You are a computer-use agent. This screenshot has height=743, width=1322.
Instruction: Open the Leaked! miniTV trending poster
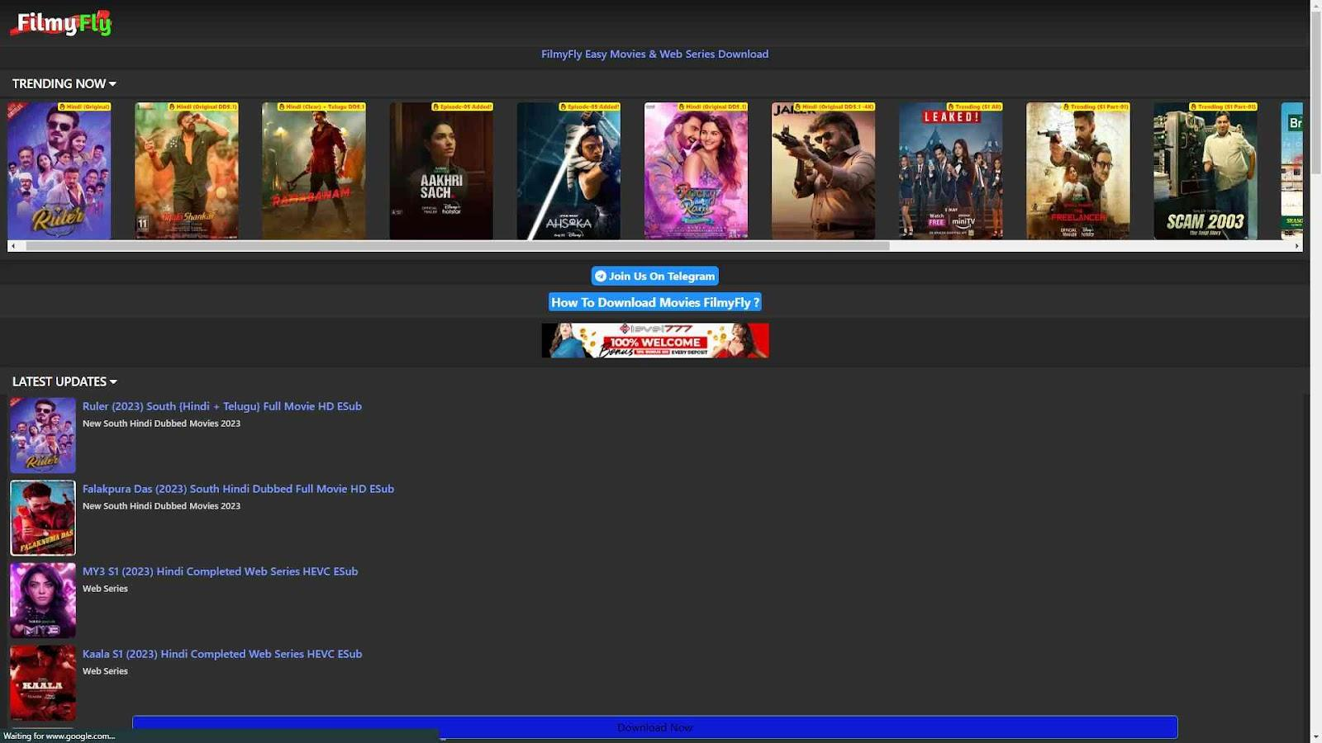click(951, 171)
